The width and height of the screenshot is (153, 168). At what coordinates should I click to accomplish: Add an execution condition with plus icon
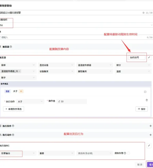151,126
